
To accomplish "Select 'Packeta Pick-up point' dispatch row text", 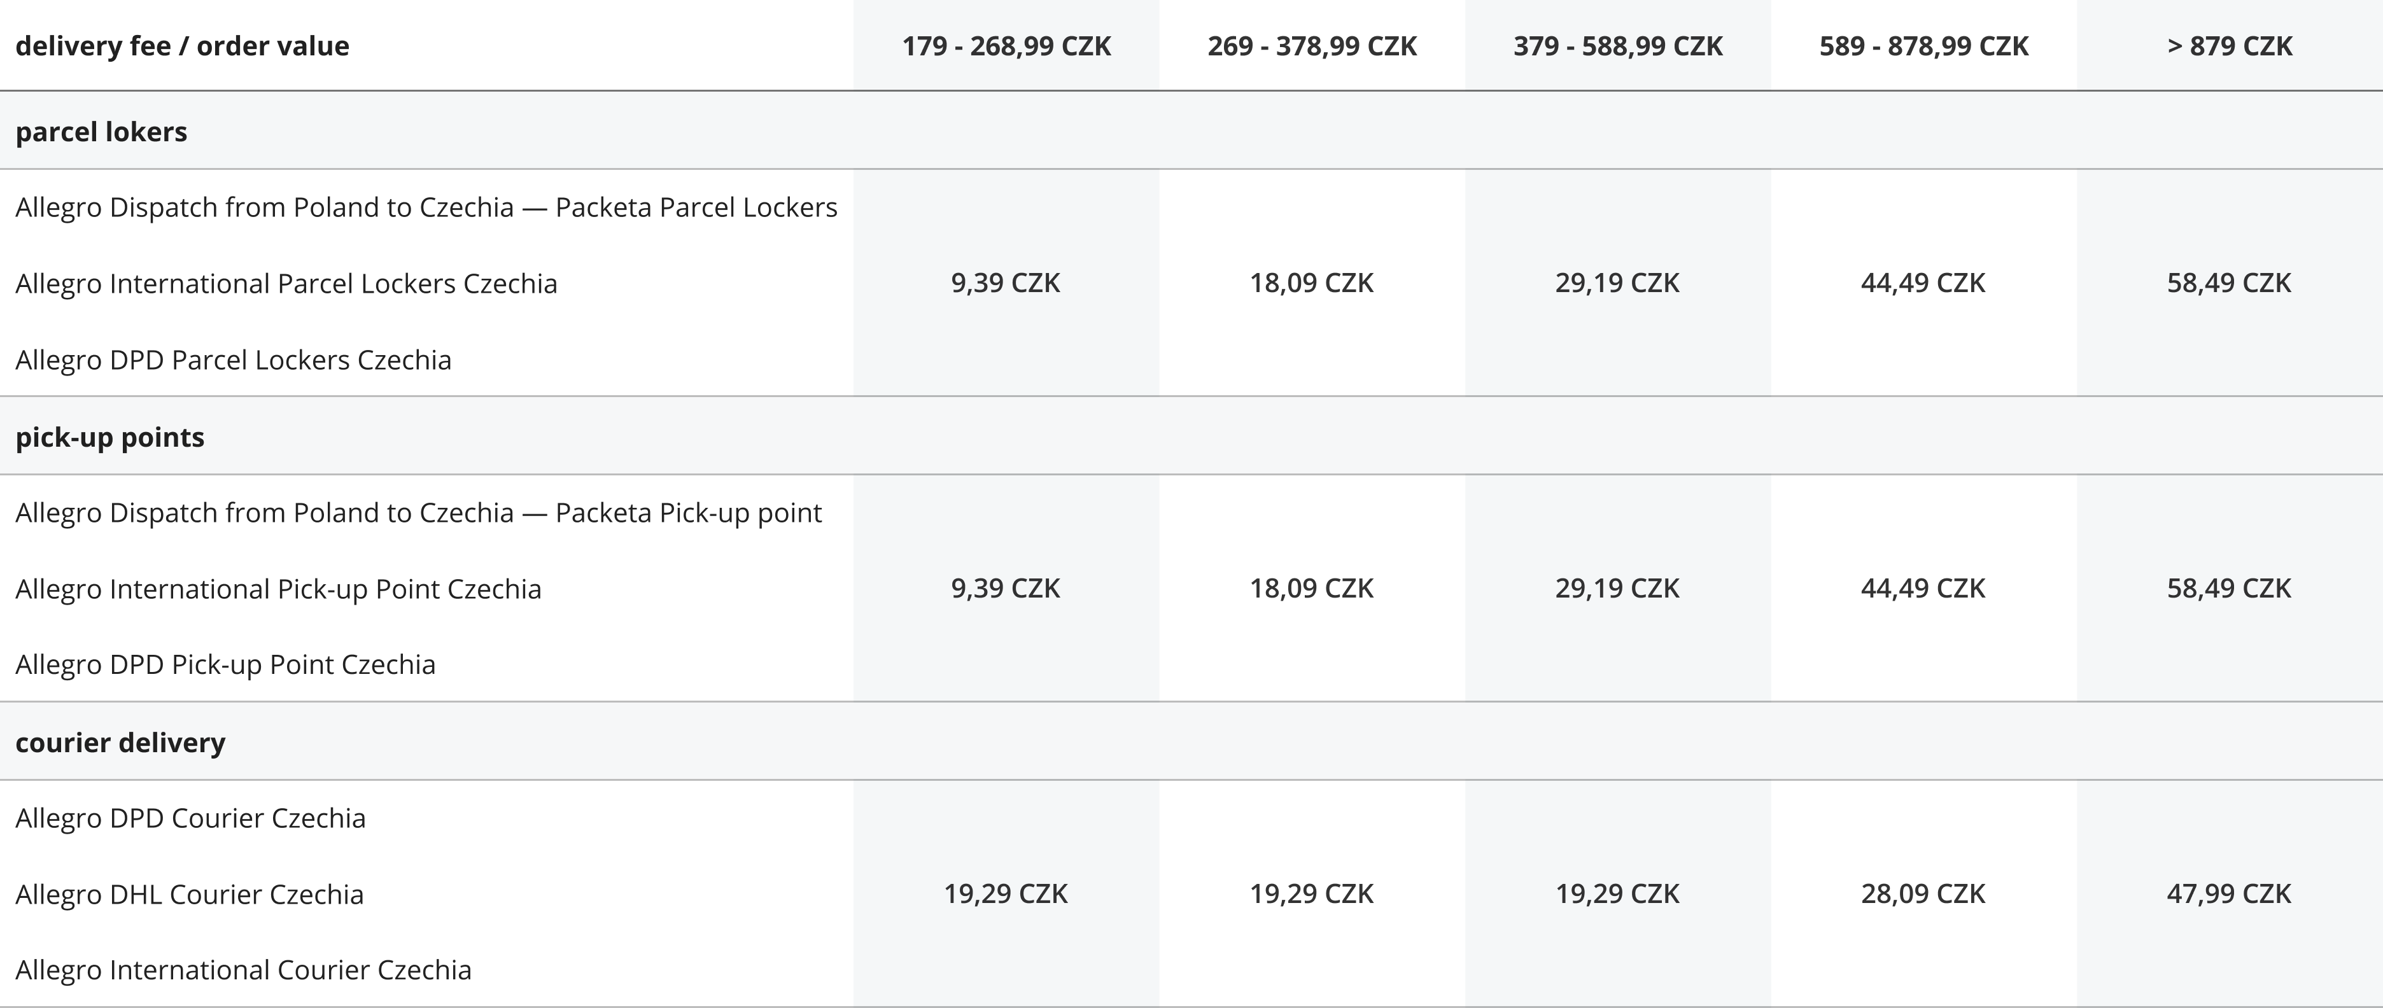I will point(419,512).
